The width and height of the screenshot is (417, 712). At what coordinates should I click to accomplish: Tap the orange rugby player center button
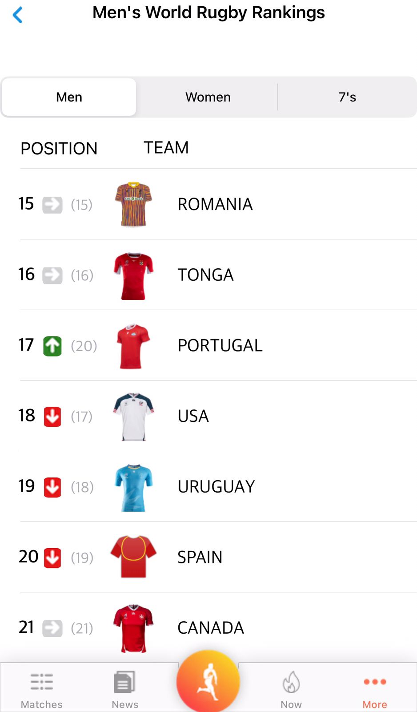pos(208,681)
